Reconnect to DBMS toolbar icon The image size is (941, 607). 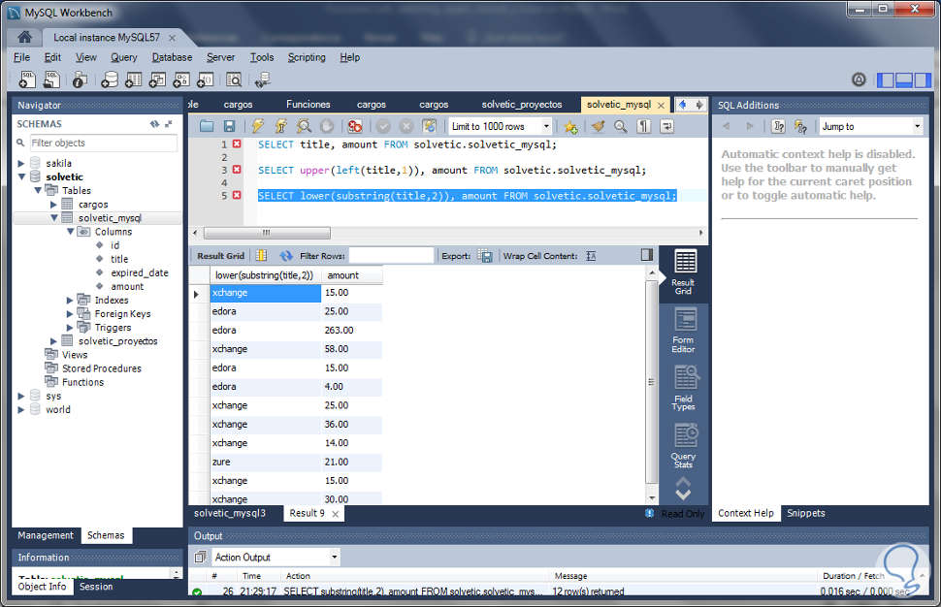click(x=262, y=80)
